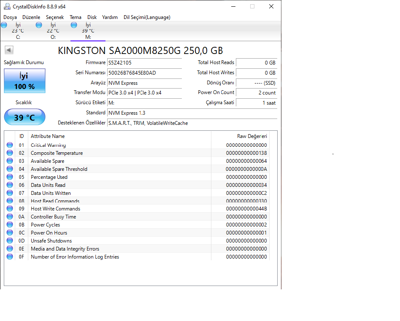The height and width of the screenshot is (321, 400).
Task: Open the Disk menu
Action: click(x=92, y=17)
